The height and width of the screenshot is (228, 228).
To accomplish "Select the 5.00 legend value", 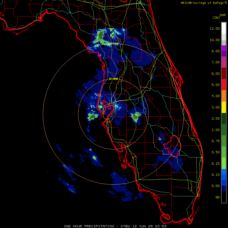I will pyautogui.click(x=216, y=85).
